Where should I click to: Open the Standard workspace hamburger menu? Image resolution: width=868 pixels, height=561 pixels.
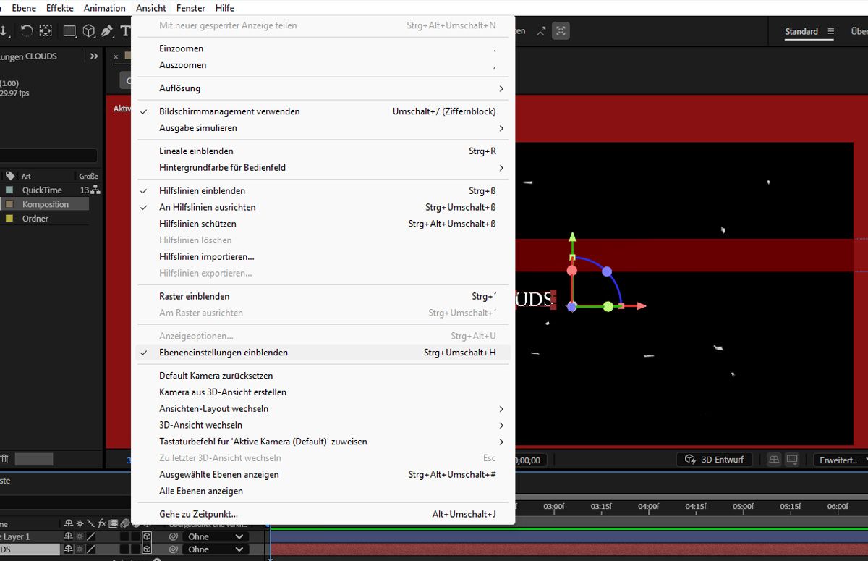[830, 31]
